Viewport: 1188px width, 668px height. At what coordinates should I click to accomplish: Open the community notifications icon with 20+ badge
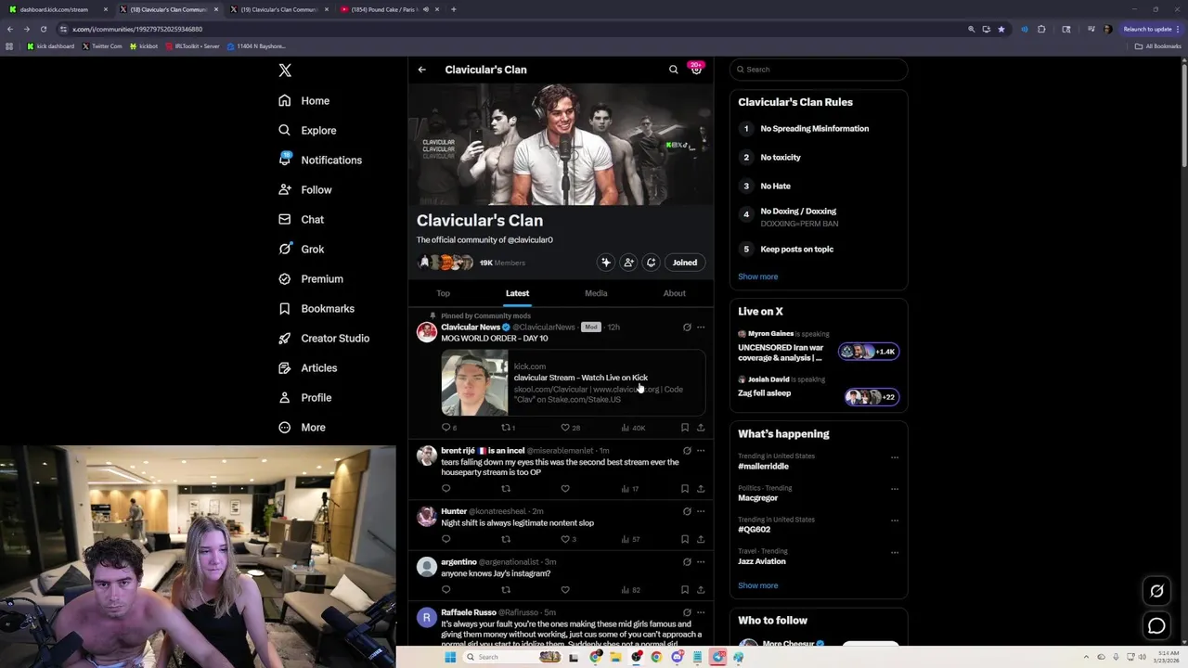696,70
